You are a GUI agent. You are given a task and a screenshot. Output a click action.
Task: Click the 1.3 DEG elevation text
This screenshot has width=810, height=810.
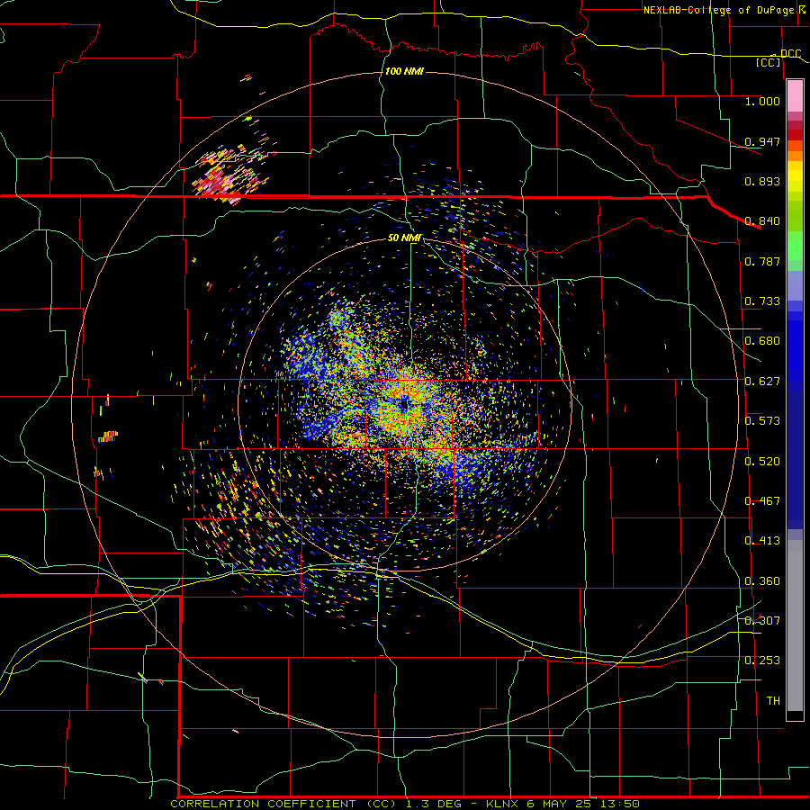435,804
